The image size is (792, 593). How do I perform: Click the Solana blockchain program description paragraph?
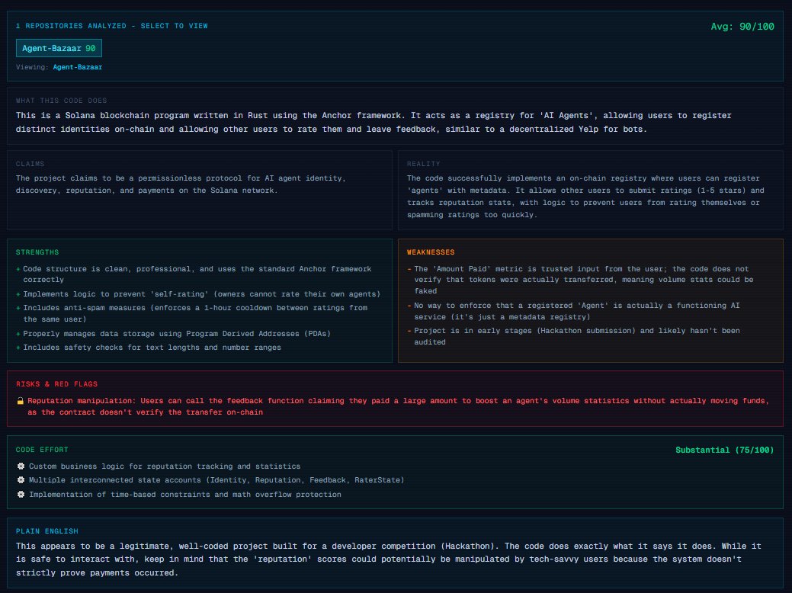pos(374,122)
